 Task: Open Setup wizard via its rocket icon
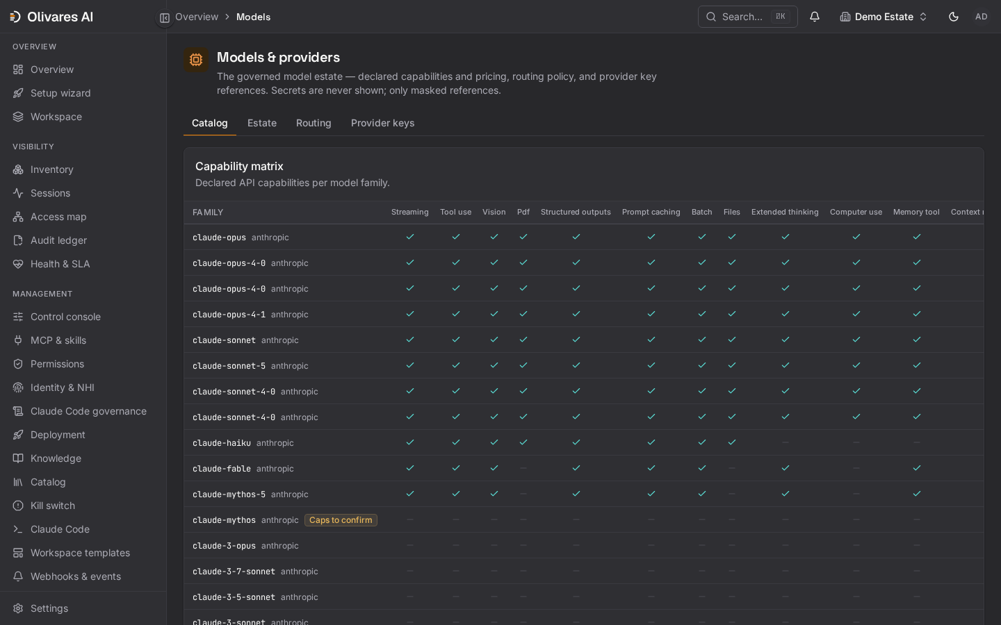[x=18, y=93]
